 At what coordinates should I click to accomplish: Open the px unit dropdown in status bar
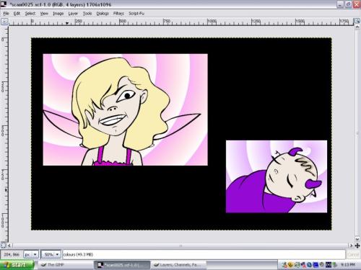click(31, 254)
